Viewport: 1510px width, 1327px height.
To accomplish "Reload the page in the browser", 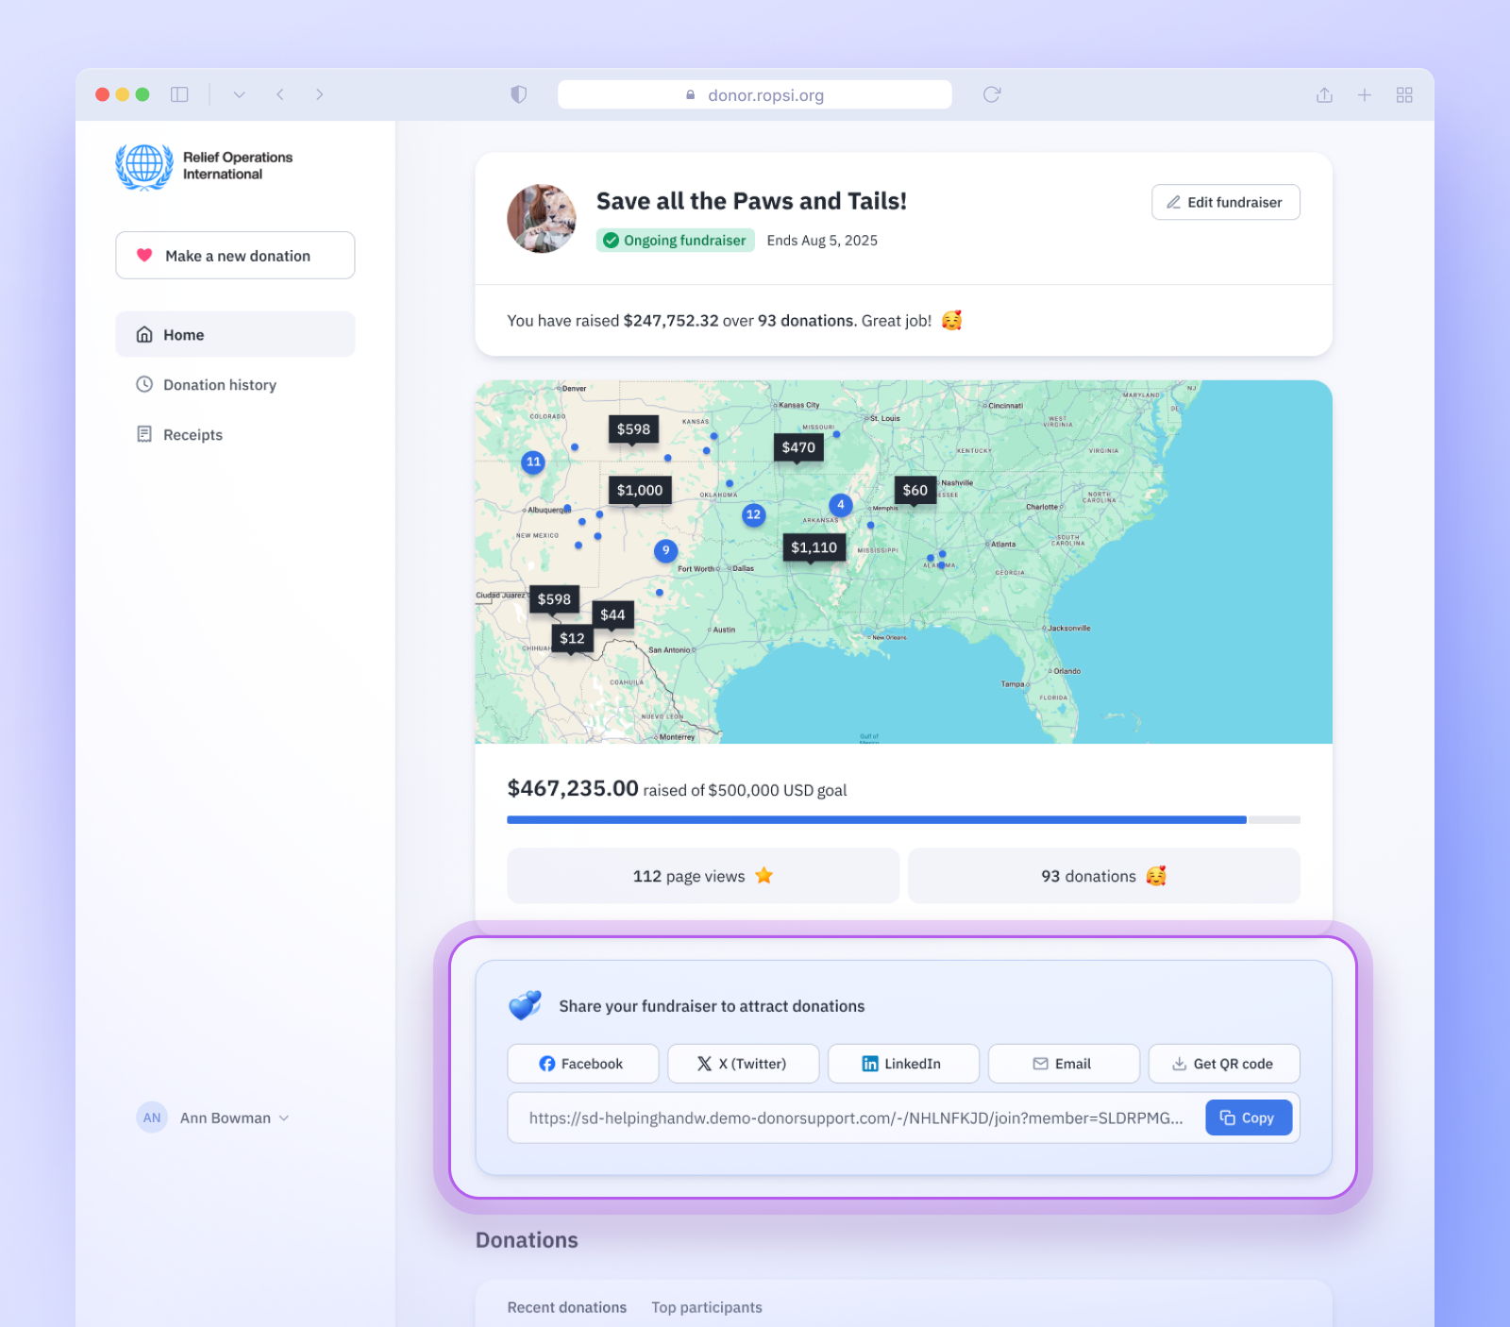I will click(x=992, y=94).
